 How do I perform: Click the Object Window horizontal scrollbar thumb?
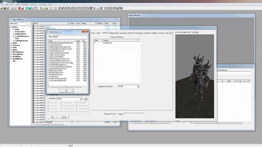tap(49, 124)
